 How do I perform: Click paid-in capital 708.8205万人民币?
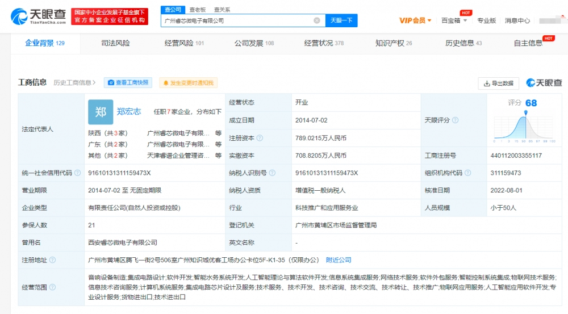tap(320, 156)
